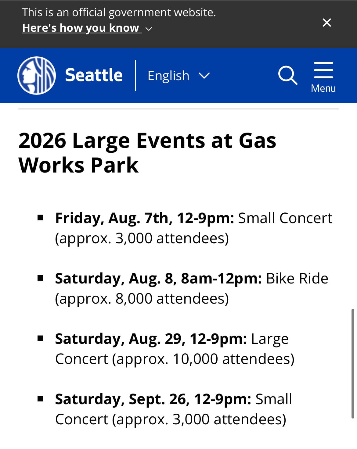Expand the chevron beside "Here's how you know"
The height and width of the screenshot is (449, 357).
149,29
